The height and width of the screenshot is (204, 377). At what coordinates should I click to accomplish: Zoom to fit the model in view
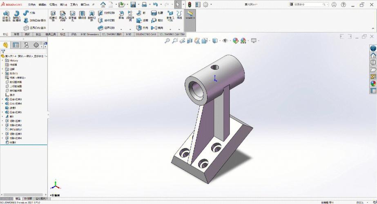(x=167, y=41)
